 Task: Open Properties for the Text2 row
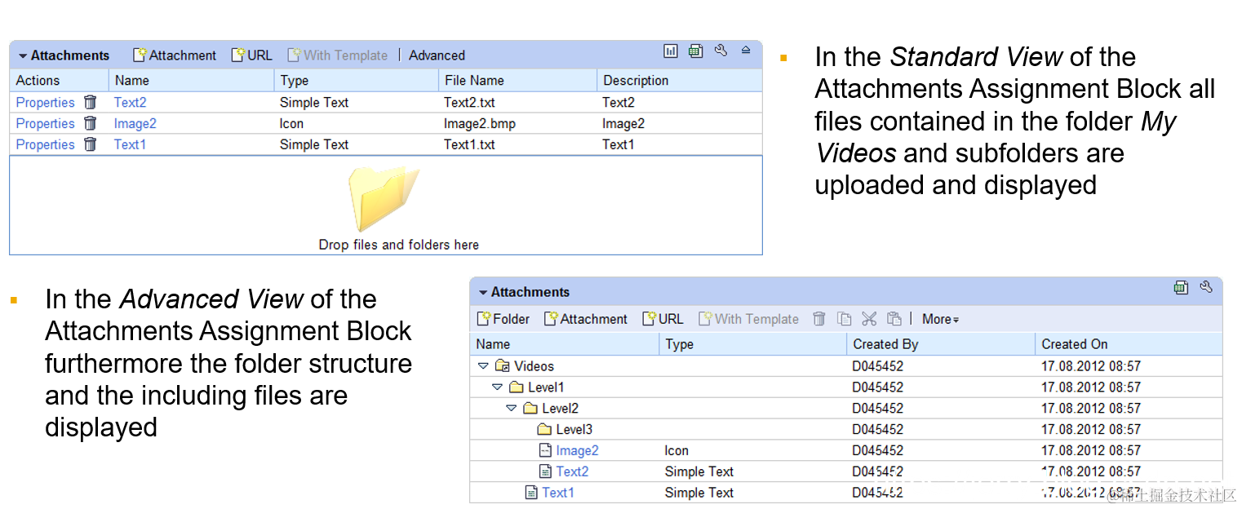coord(45,103)
